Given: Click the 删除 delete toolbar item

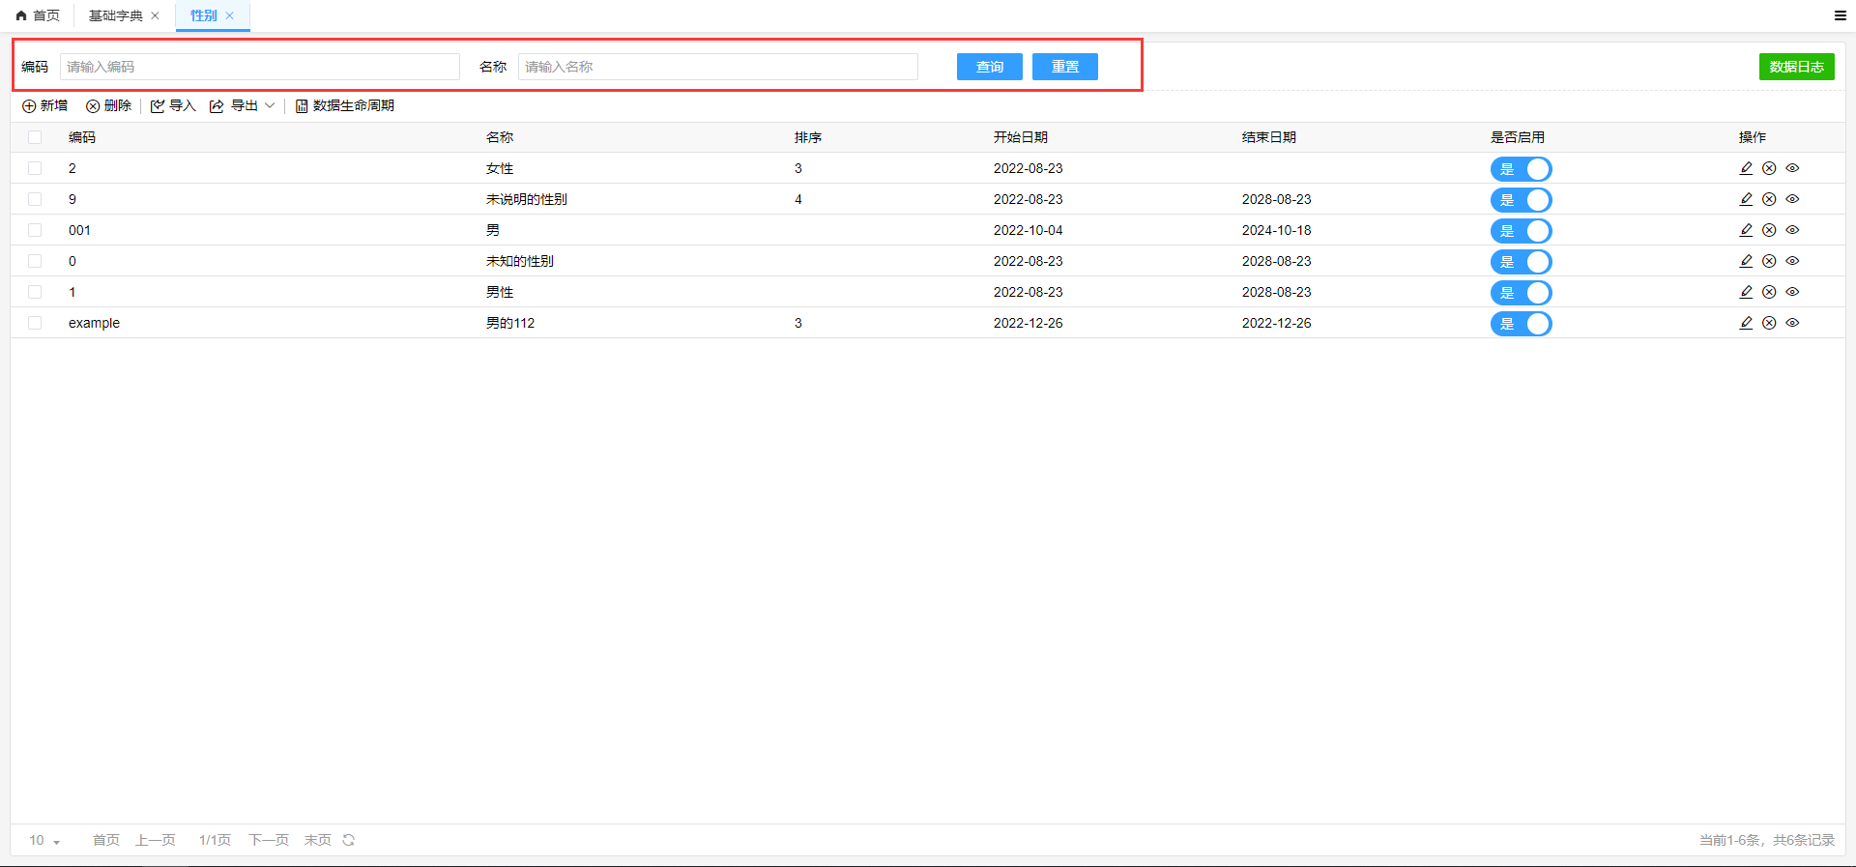Looking at the screenshot, I should click(x=108, y=105).
